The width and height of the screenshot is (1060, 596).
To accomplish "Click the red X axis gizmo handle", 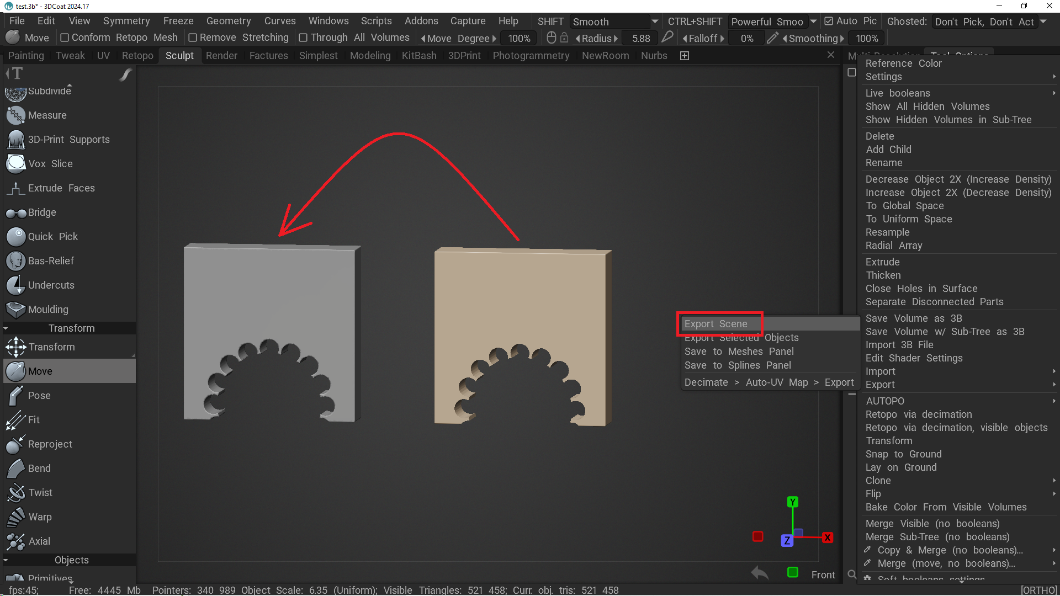I will click(827, 538).
